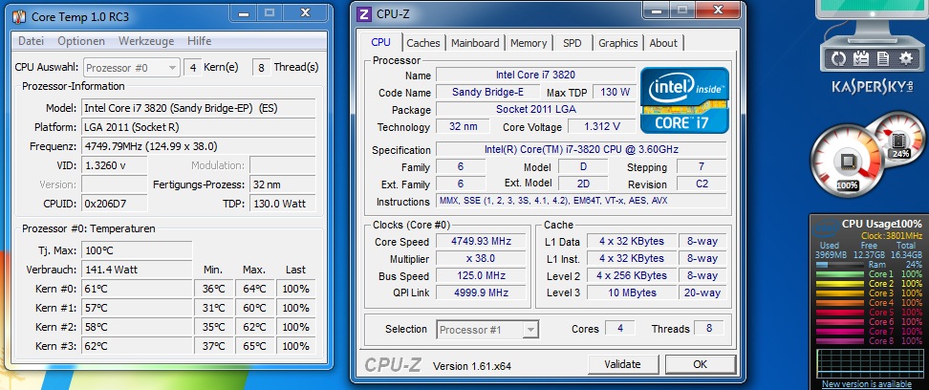Click the OK button in CPU-Z
This screenshot has width=929, height=390.
[x=701, y=364]
